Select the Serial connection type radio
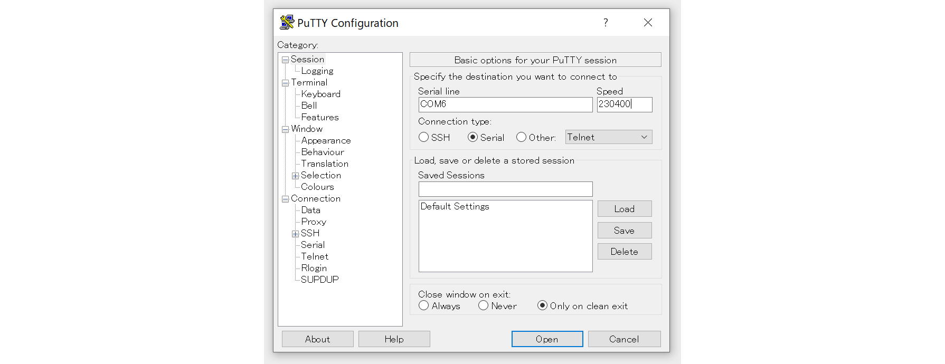The image size is (945, 364). pyautogui.click(x=472, y=137)
